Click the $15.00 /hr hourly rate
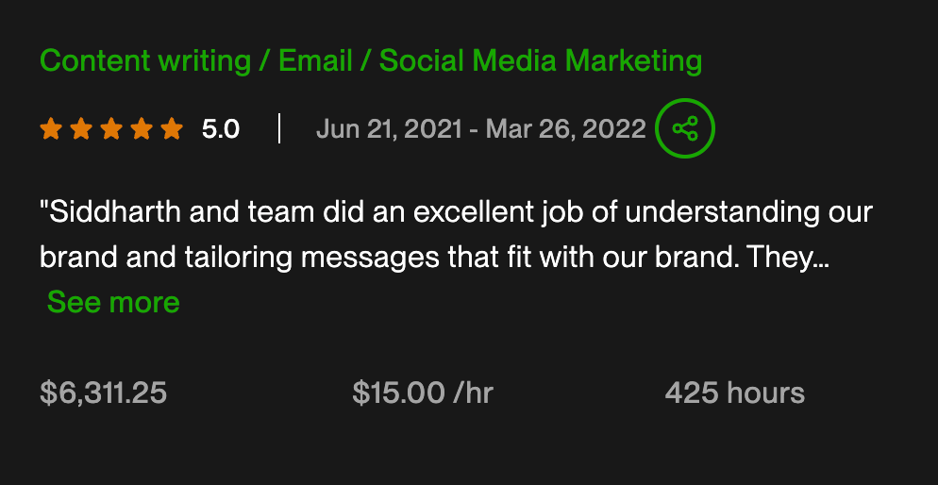The image size is (938, 485). click(x=423, y=393)
